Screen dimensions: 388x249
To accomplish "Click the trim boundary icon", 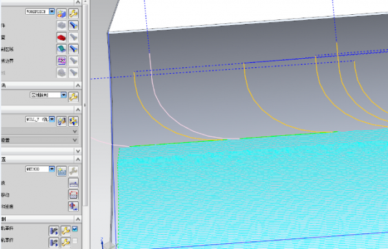I will 61,61.
